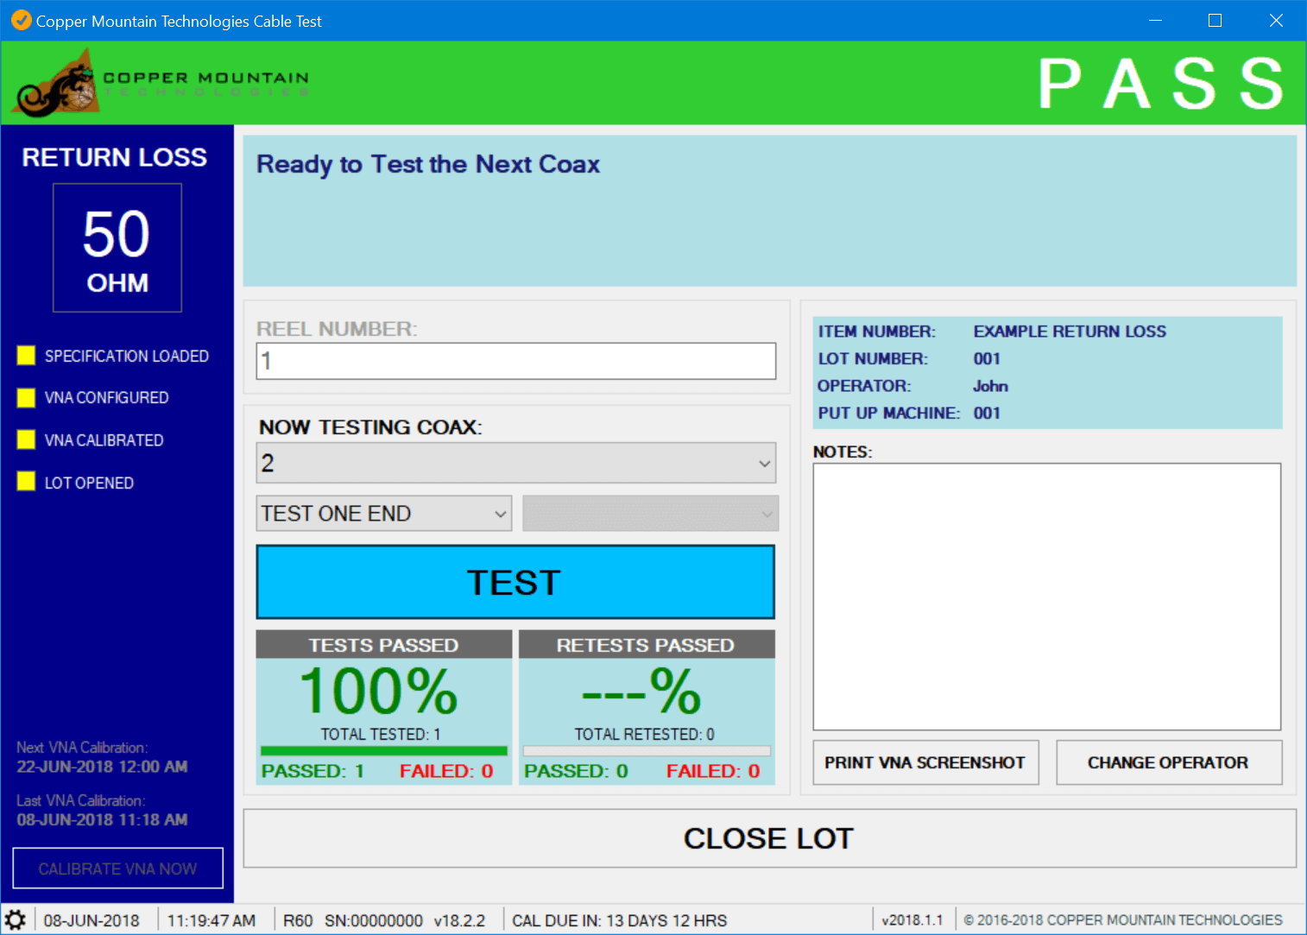Maximize the Cable Test window

click(1215, 20)
